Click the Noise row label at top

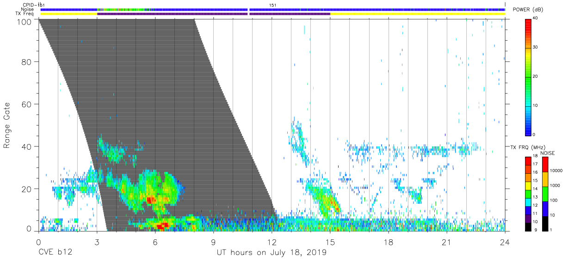[29, 9]
